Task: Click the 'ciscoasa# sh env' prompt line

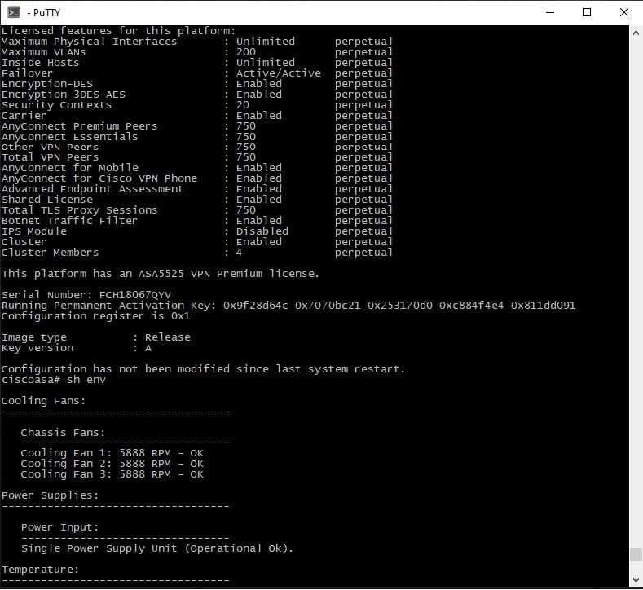Action: tap(53, 379)
